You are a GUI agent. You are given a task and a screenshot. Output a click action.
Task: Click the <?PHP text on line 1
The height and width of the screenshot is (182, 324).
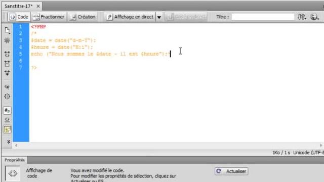38,27
